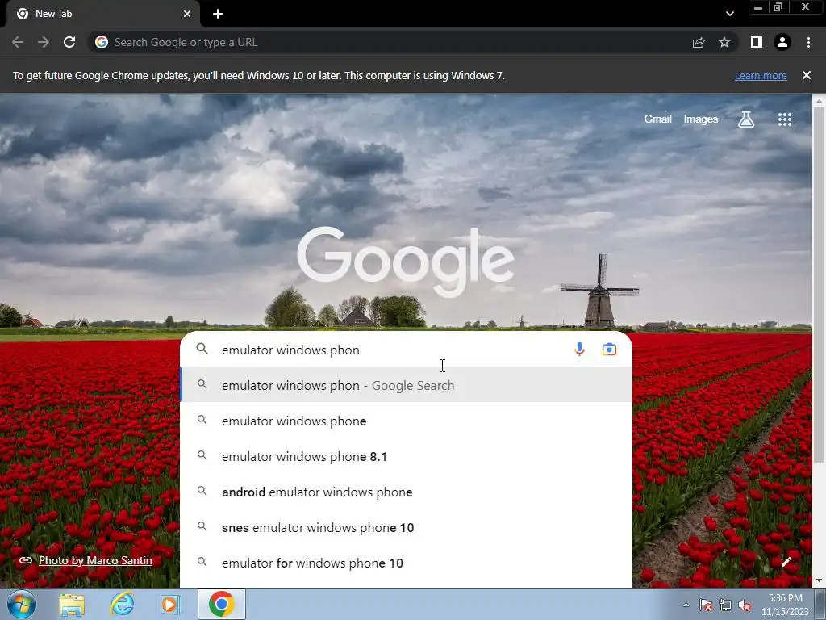Open the Search Labs flask icon
Viewport: 826px width, 620px height.
tap(746, 119)
